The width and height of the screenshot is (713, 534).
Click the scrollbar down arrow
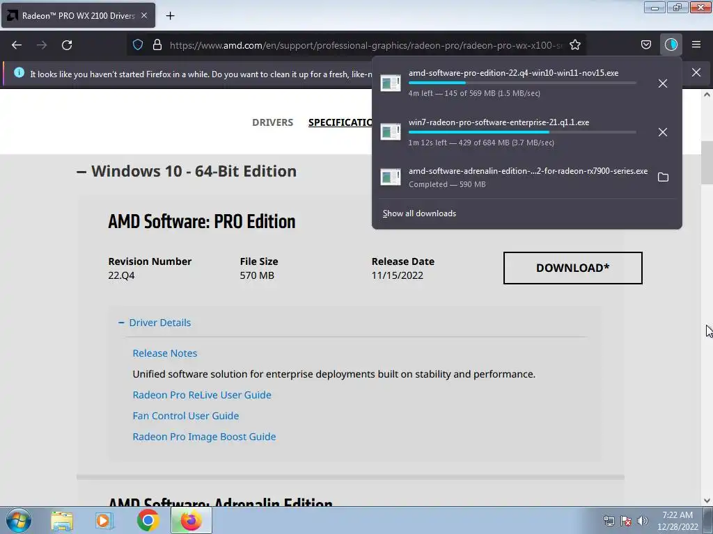point(707,501)
